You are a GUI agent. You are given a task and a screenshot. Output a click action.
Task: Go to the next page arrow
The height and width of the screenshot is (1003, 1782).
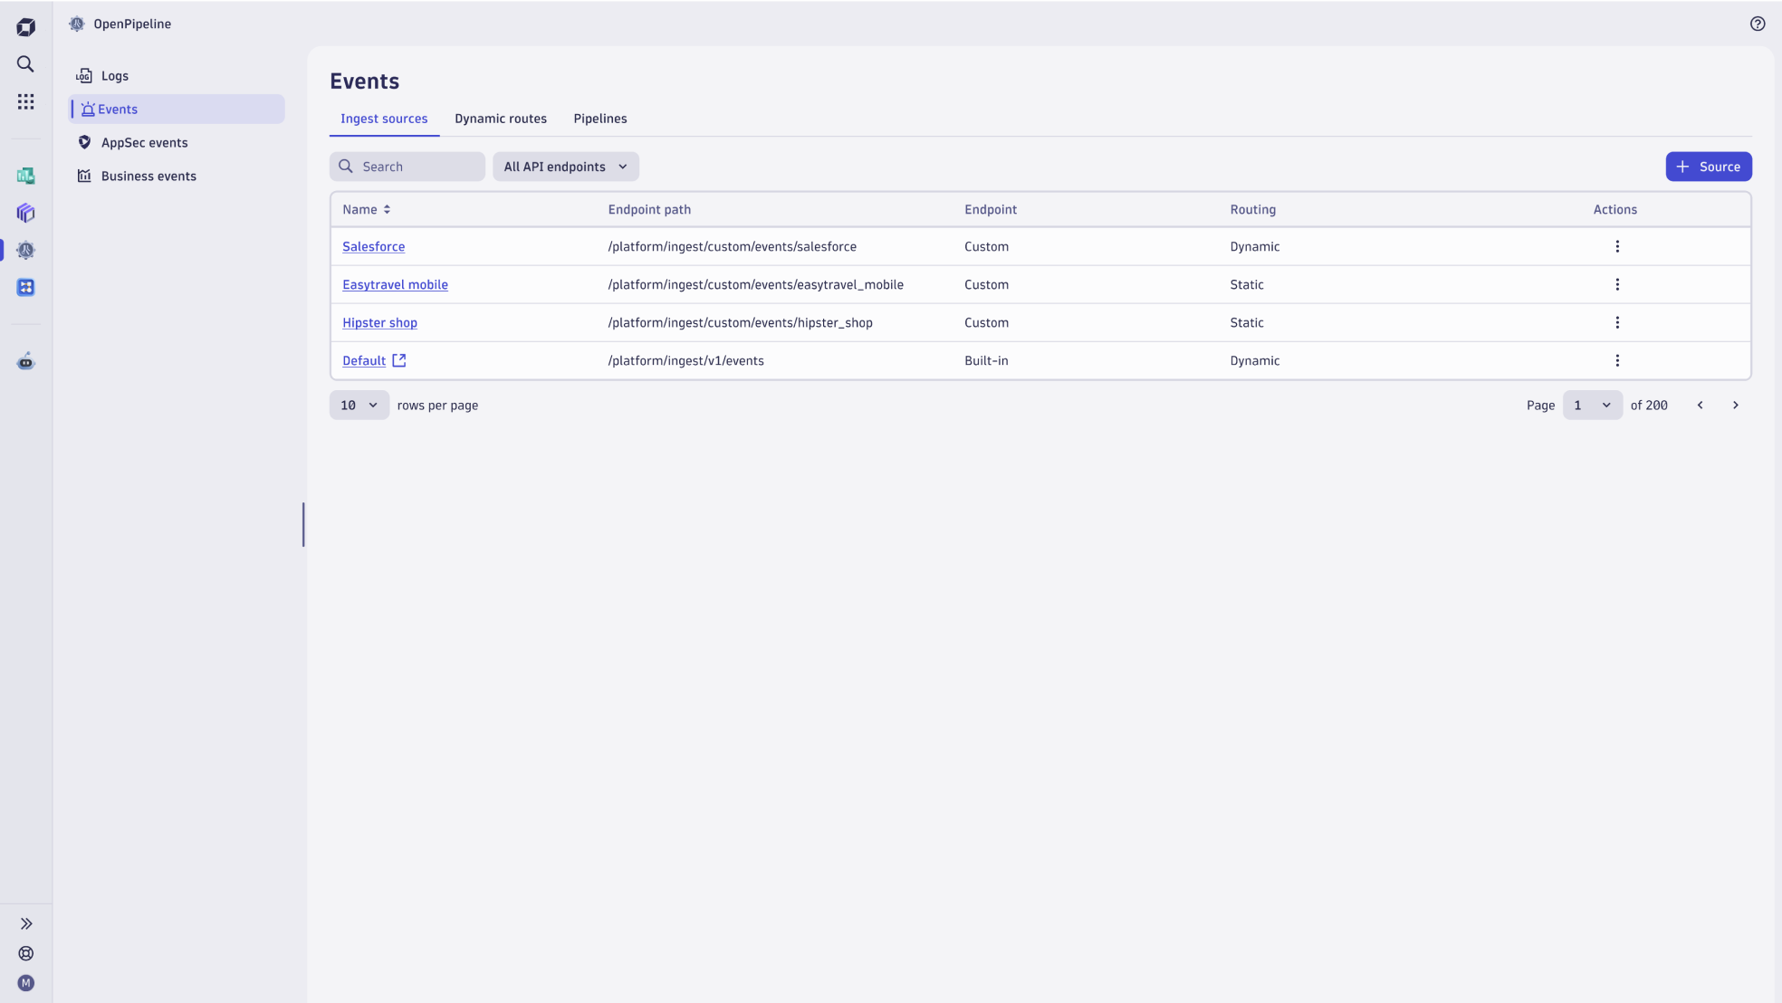click(1735, 406)
